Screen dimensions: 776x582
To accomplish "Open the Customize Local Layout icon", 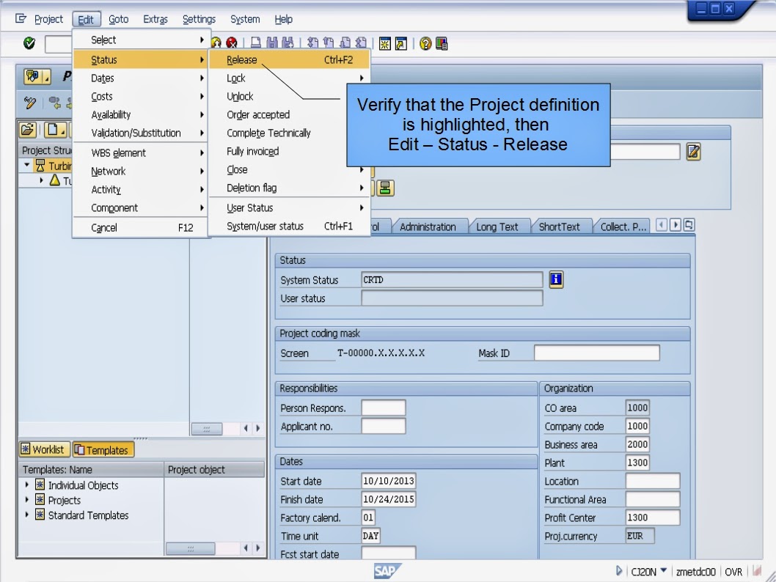I will coord(441,44).
